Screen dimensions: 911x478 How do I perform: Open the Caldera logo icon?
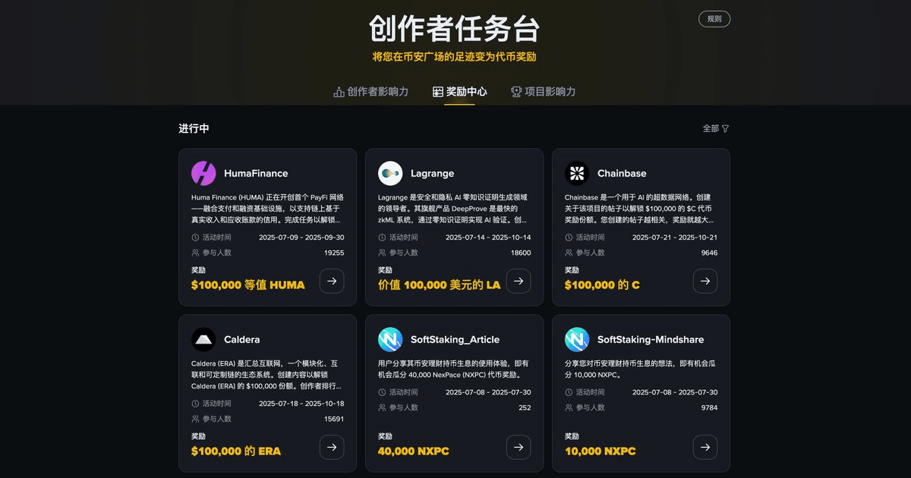click(x=203, y=339)
